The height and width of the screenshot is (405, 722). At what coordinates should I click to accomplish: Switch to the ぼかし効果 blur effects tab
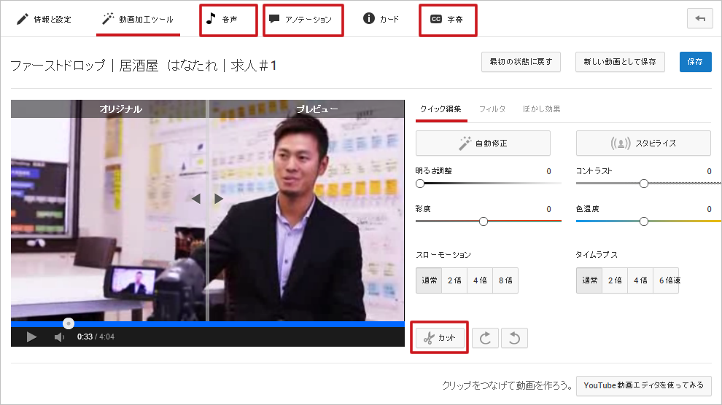[541, 109]
